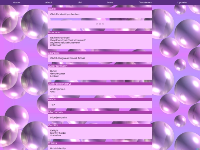Click the Plurality section header
The image size is (200, 150).
pos(100,125)
